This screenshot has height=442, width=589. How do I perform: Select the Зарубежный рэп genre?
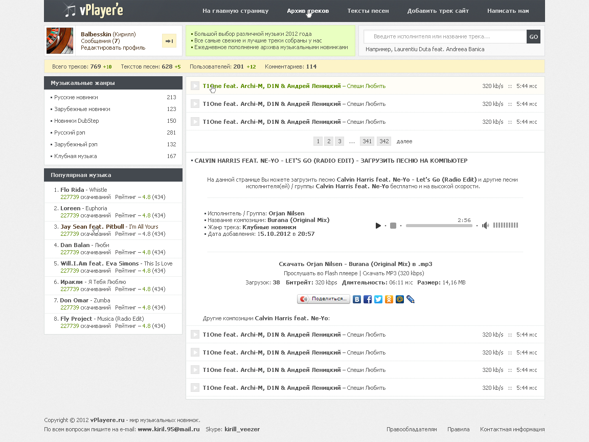76,144
